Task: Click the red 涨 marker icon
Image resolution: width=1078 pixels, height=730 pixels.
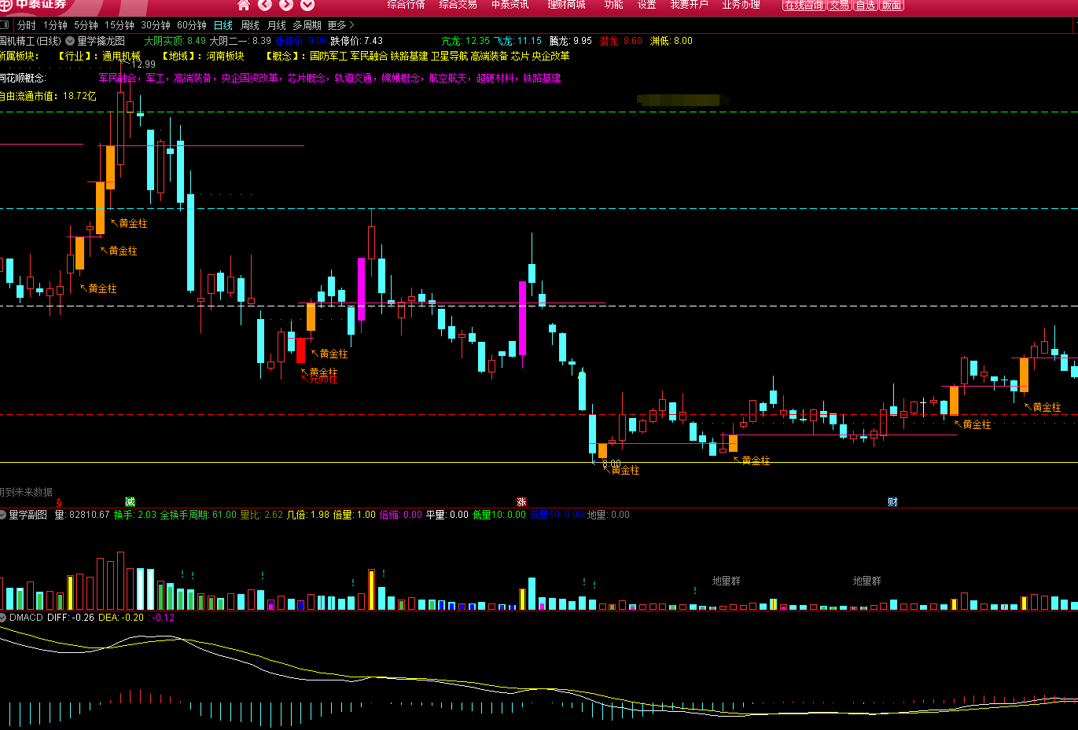Action: pyautogui.click(x=521, y=501)
